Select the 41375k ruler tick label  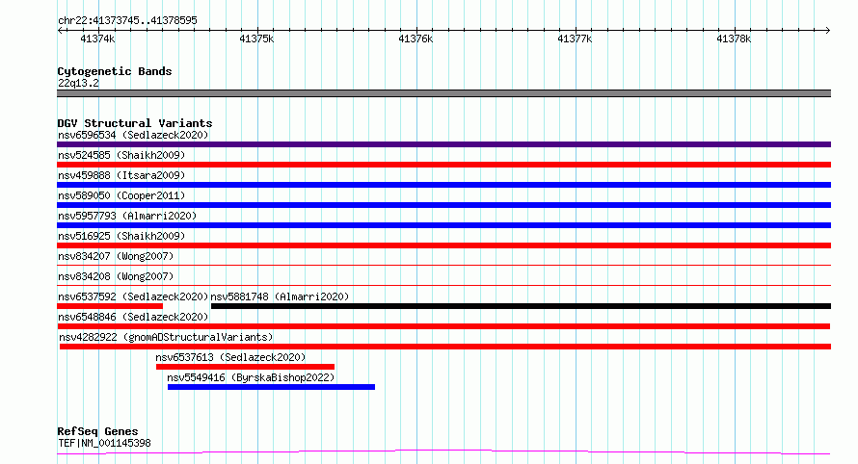(x=256, y=39)
